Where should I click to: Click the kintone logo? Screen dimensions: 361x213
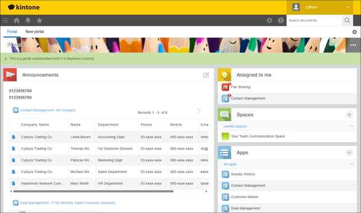pos(23,7)
